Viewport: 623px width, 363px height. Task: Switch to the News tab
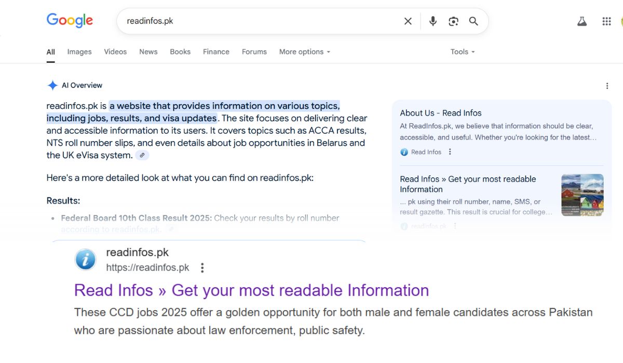click(x=148, y=52)
